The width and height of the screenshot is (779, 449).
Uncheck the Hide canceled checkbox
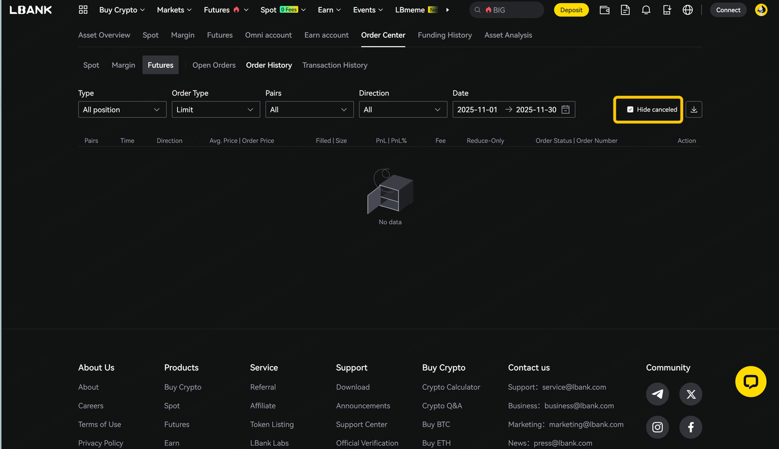pyautogui.click(x=630, y=109)
